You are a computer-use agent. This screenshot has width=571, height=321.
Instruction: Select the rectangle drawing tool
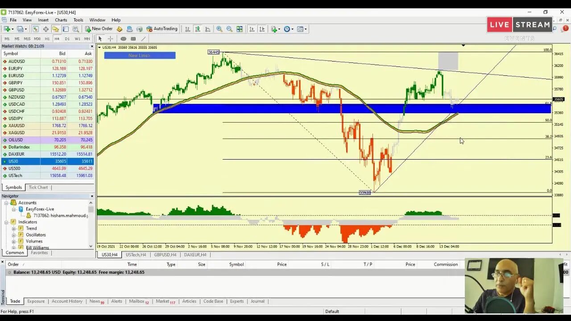tap(133, 39)
